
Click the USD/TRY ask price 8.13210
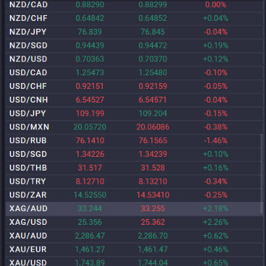[x=153, y=182]
